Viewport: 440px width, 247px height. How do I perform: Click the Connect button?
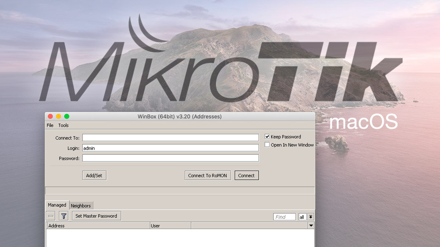[x=246, y=176]
